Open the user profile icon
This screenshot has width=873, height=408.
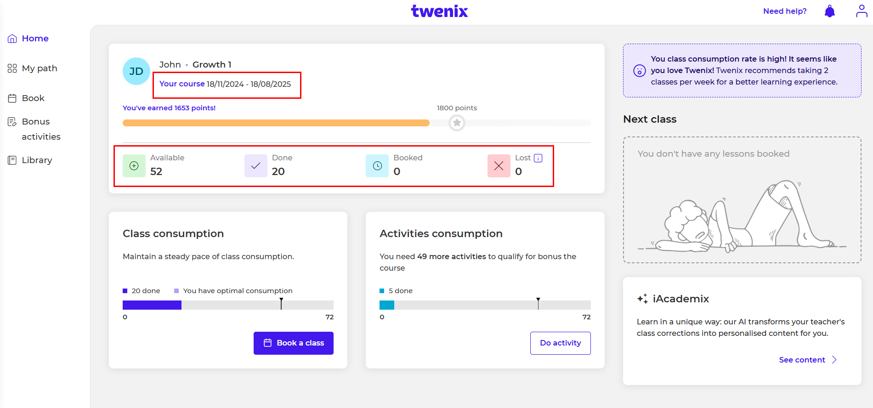(862, 11)
